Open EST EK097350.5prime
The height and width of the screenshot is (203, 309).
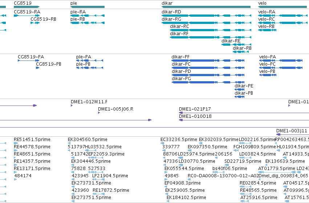click(189, 150)
